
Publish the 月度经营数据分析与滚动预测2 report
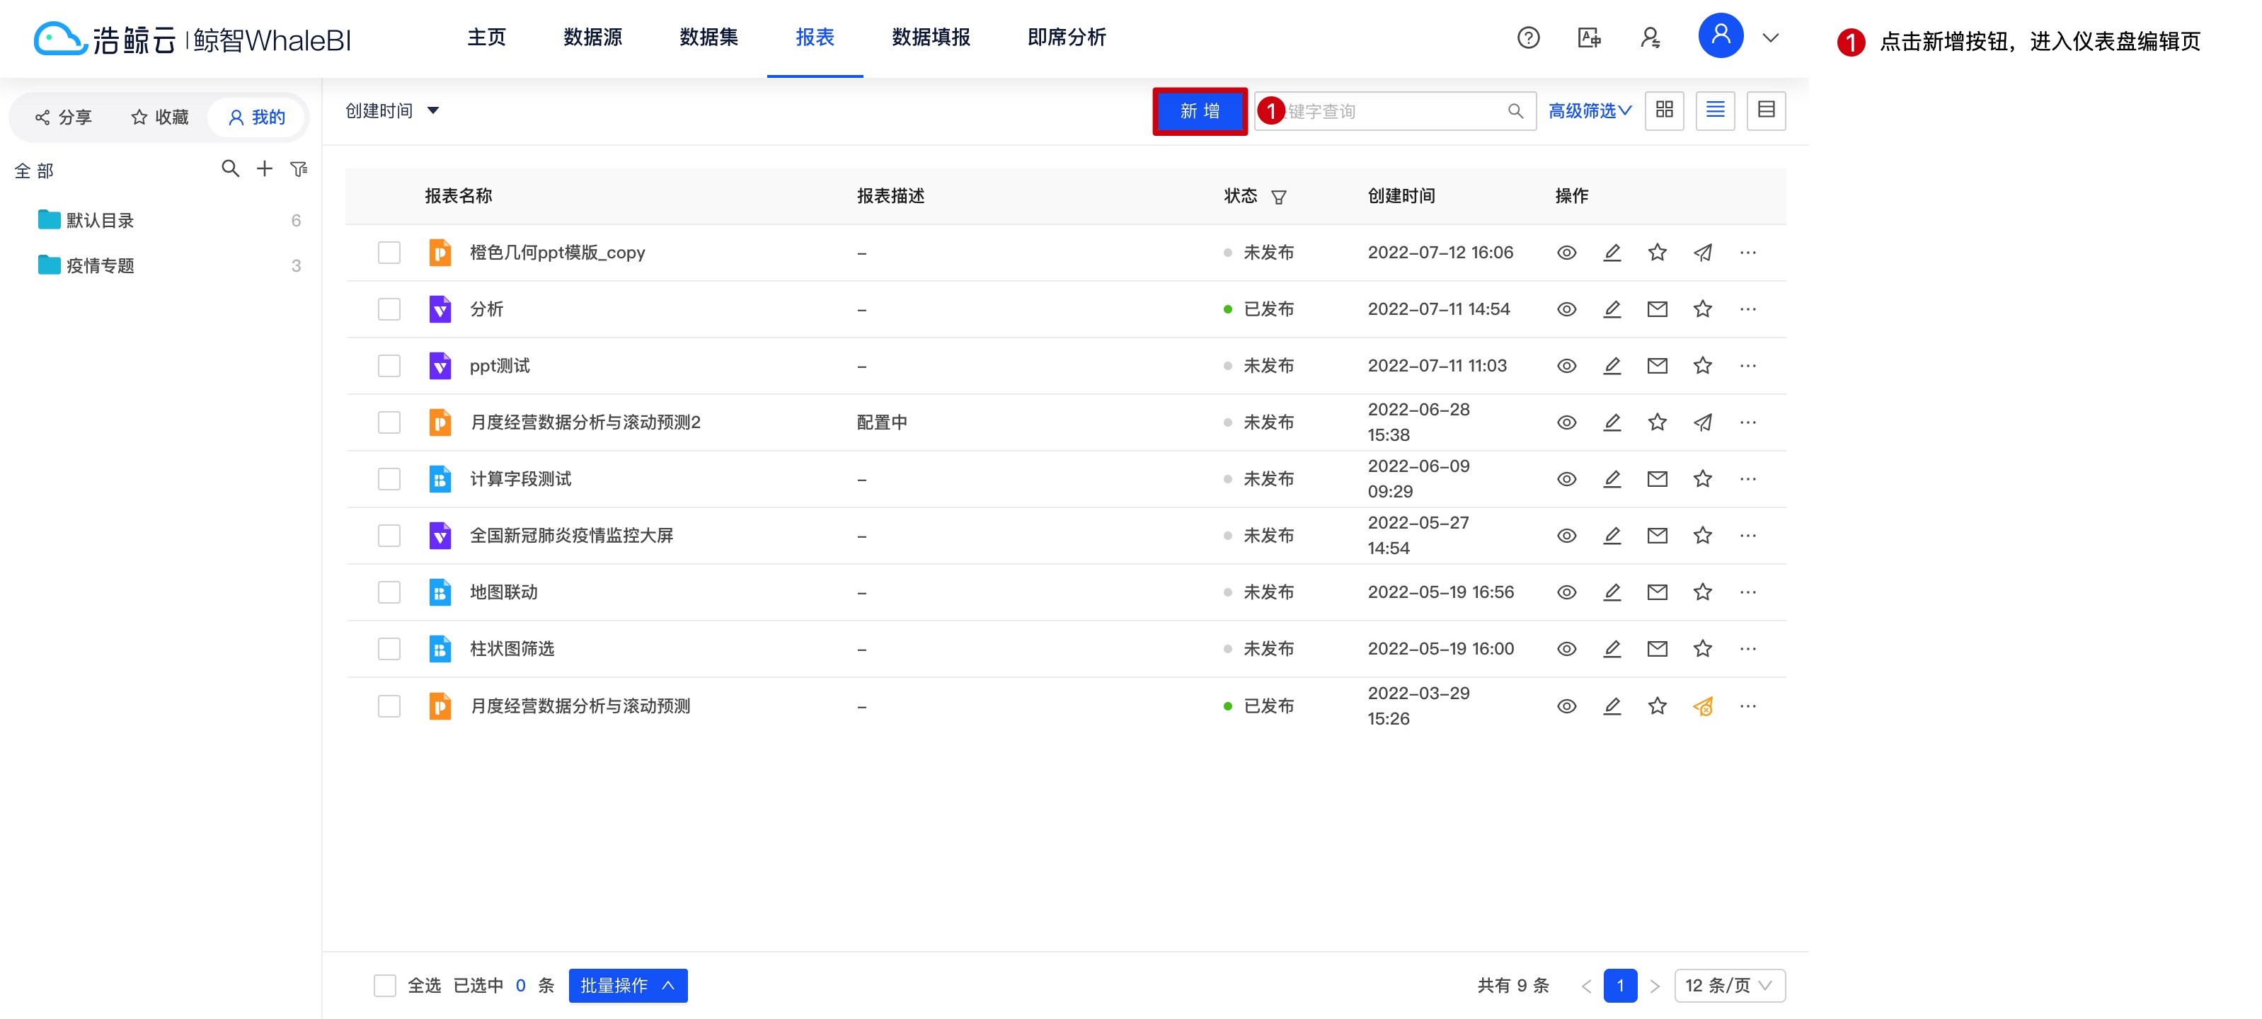tap(1703, 422)
